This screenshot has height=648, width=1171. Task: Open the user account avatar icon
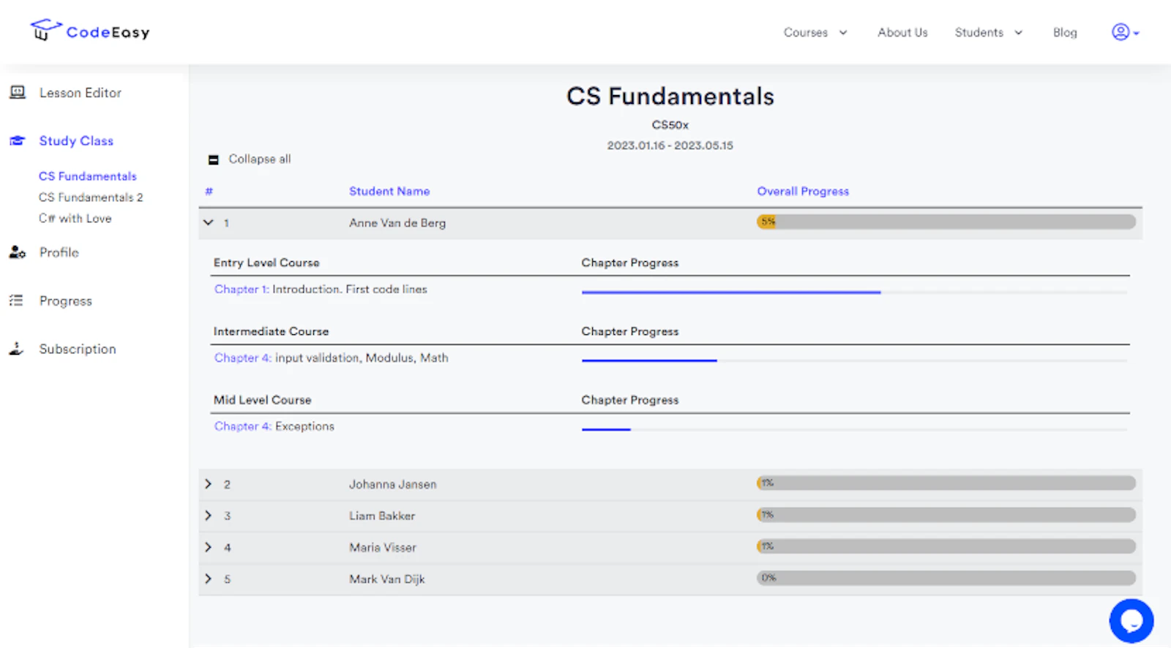(x=1120, y=32)
